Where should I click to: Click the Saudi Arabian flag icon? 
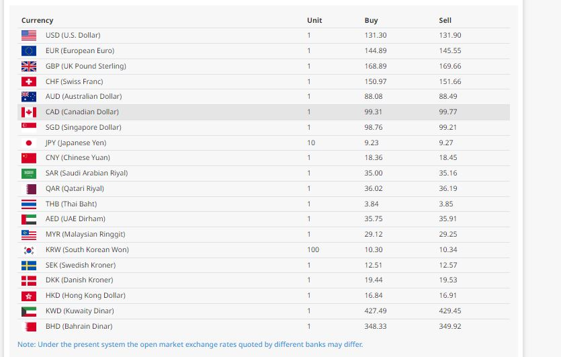click(x=28, y=173)
